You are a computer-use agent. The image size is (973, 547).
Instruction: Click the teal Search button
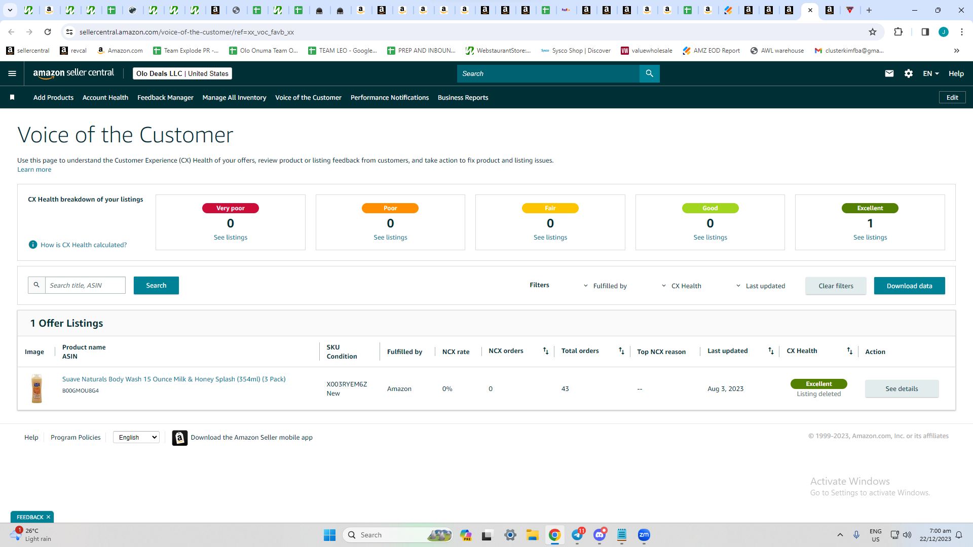(x=156, y=285)
